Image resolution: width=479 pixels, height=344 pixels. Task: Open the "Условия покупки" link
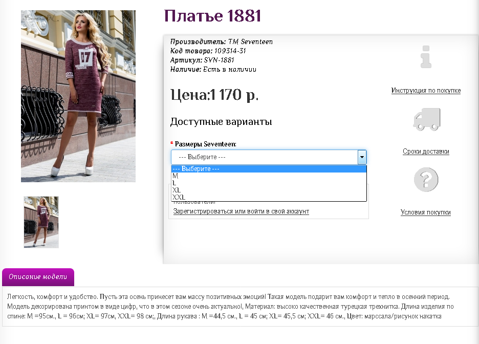pos(426,212)
